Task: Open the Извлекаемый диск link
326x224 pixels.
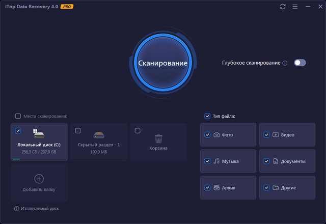Action: (x=37, y=208)
